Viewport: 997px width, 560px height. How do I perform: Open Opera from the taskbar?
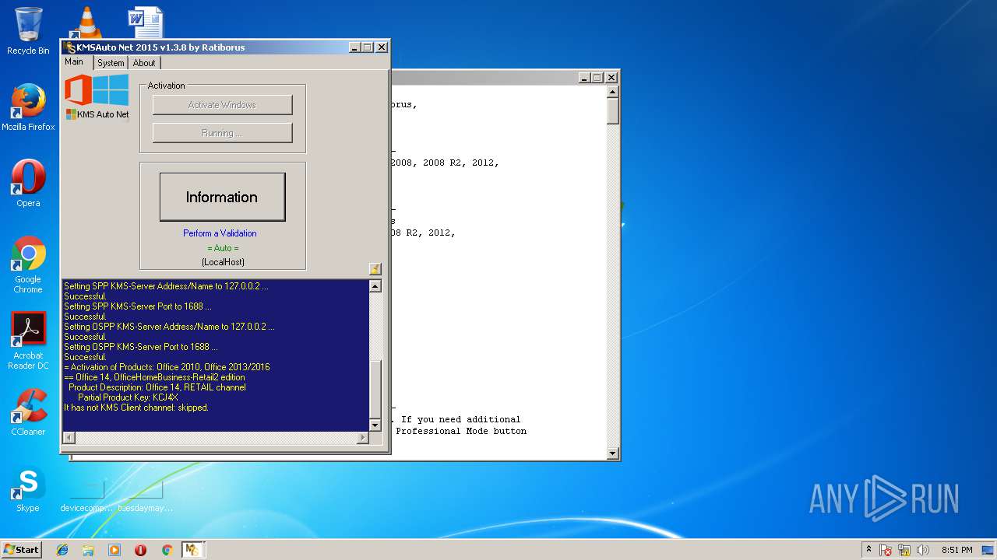(140, 550)
